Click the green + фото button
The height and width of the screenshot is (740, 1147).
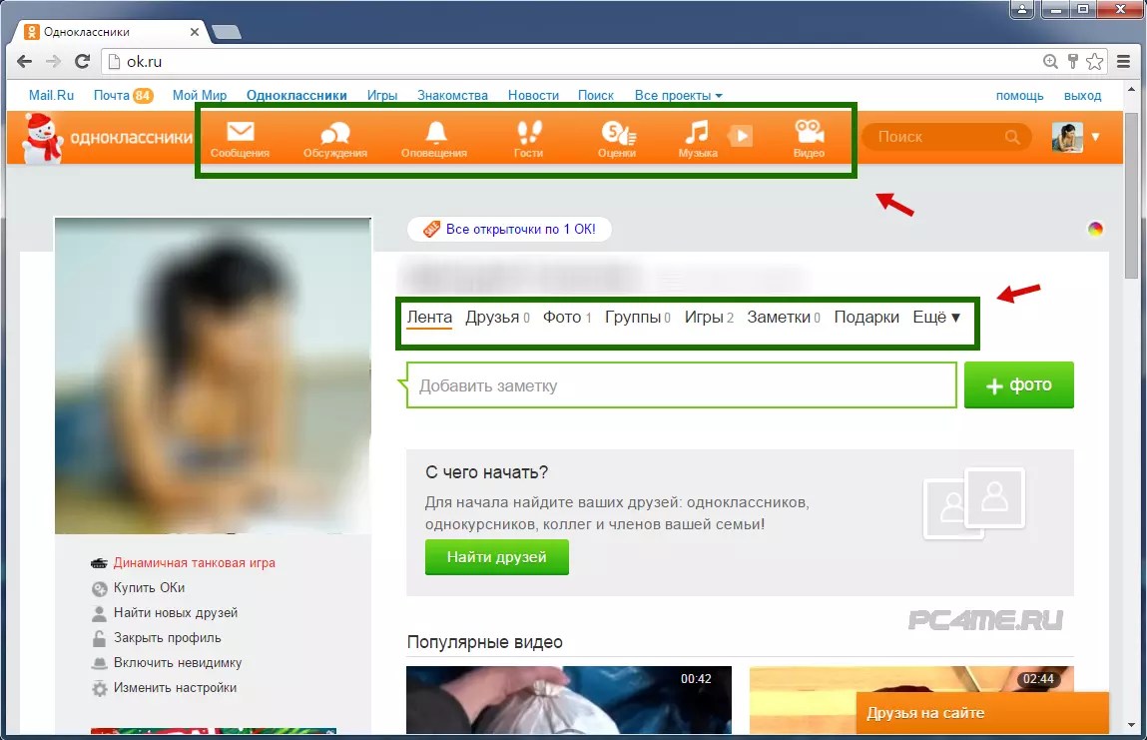click(x=1019, y=385)
